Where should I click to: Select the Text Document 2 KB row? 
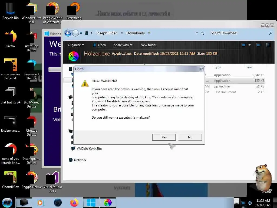click(x=235, y=92)
